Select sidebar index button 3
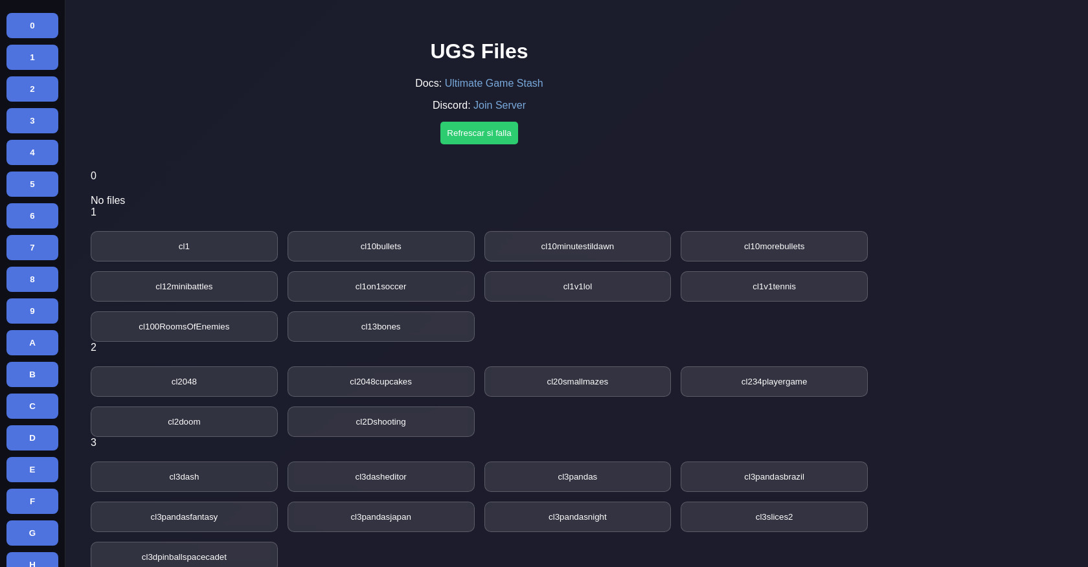This screenshot has width=1088, height=567. pos(32,121)
